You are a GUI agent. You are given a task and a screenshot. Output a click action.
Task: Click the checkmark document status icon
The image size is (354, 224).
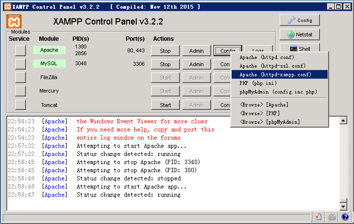[x=319, y=217]
